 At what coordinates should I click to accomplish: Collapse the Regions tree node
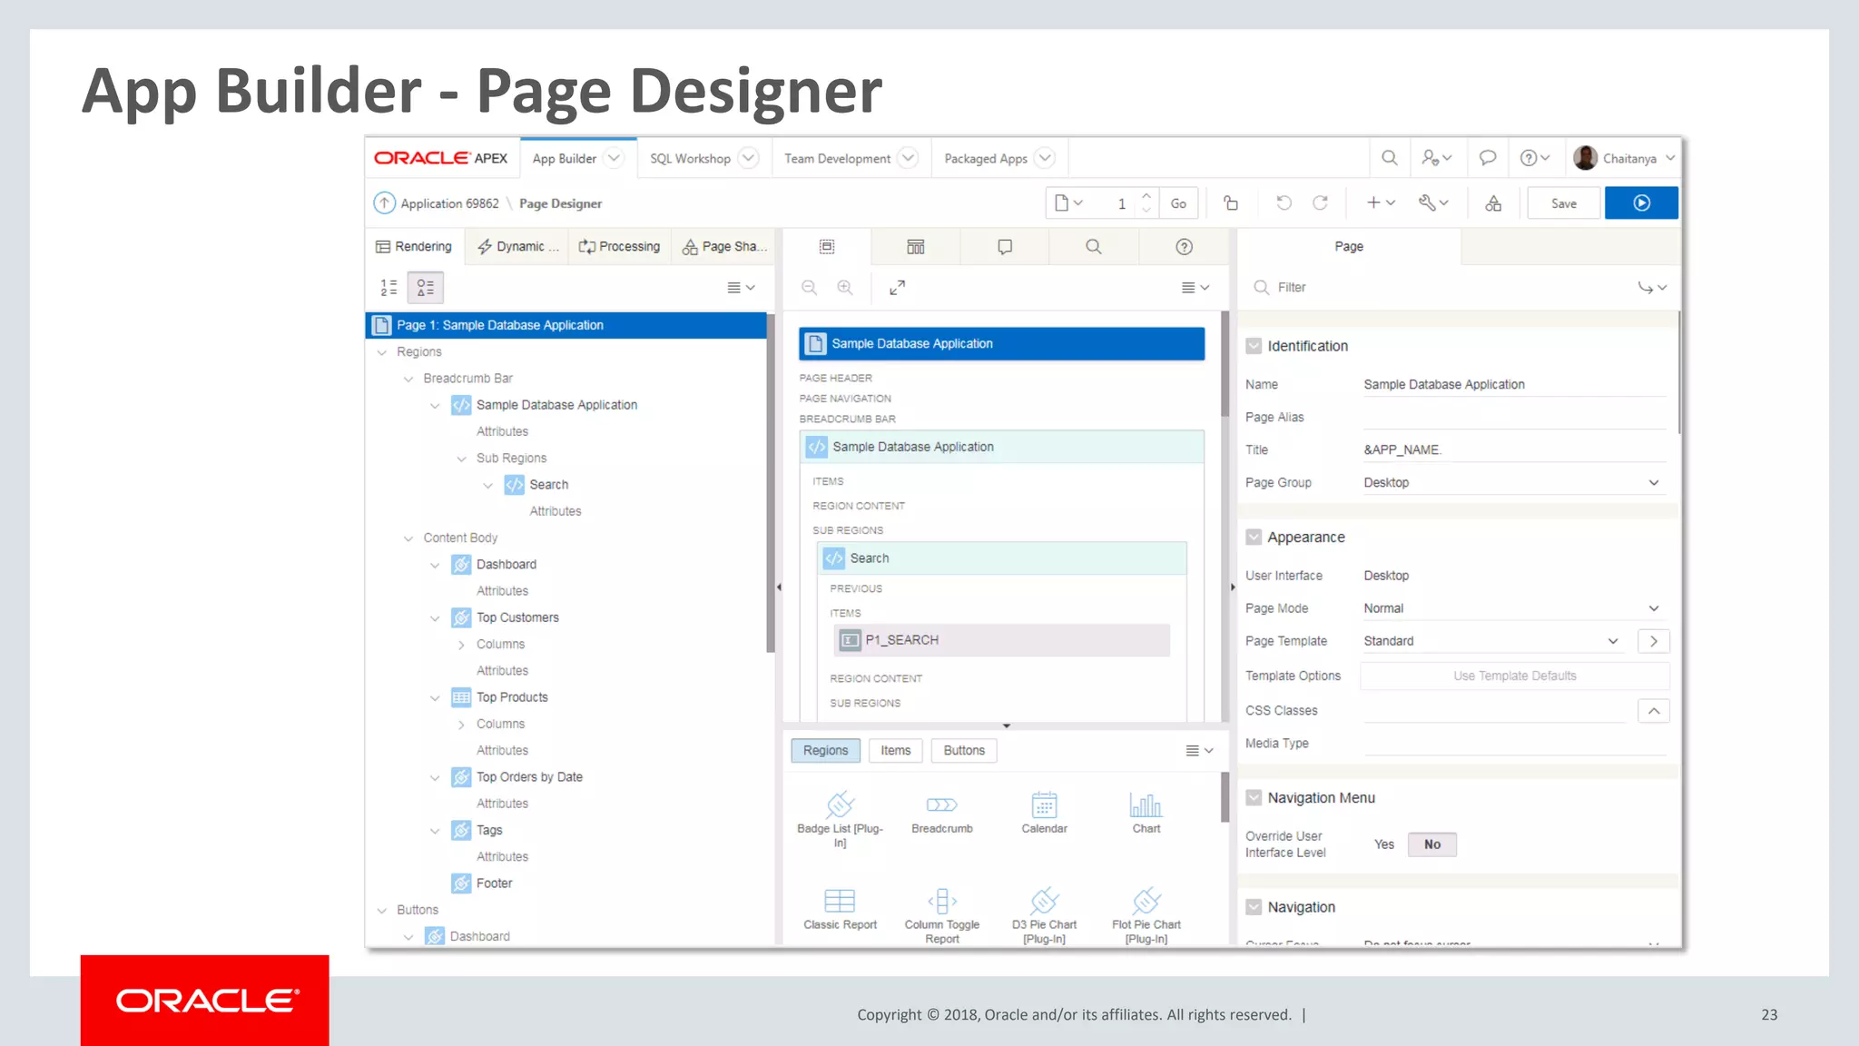[x=382, y=352]
